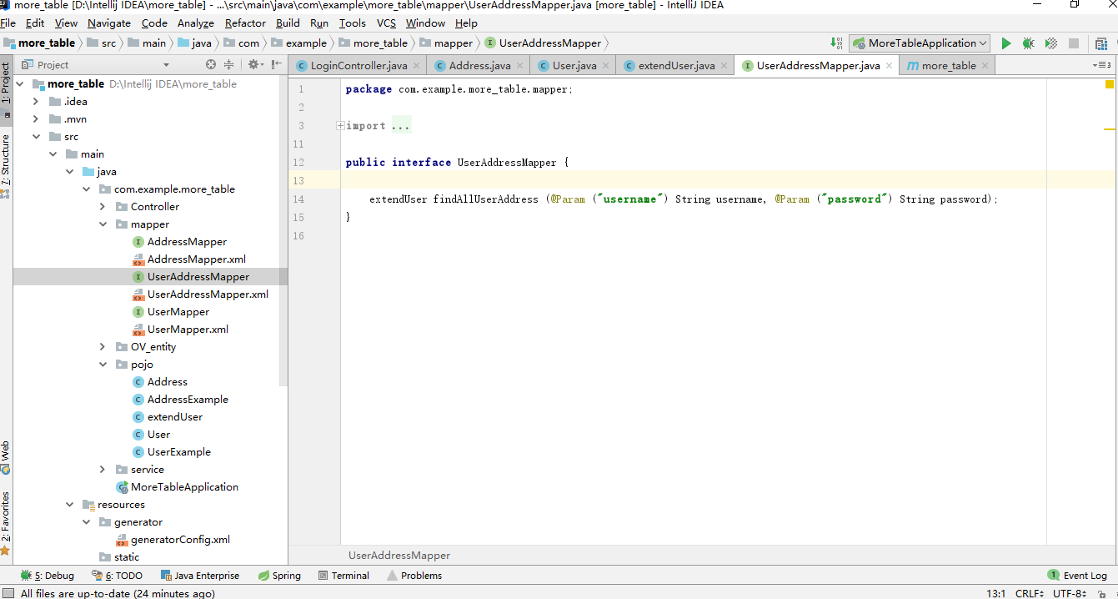This screenshot has height=599, width=1118.
Task: Close the extendUser.java tab
Action: pos(724,65)
